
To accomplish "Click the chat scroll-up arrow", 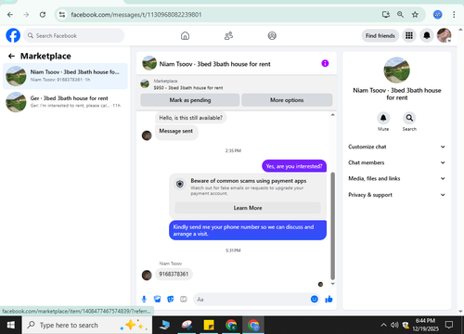I will [x=333, y=115].
